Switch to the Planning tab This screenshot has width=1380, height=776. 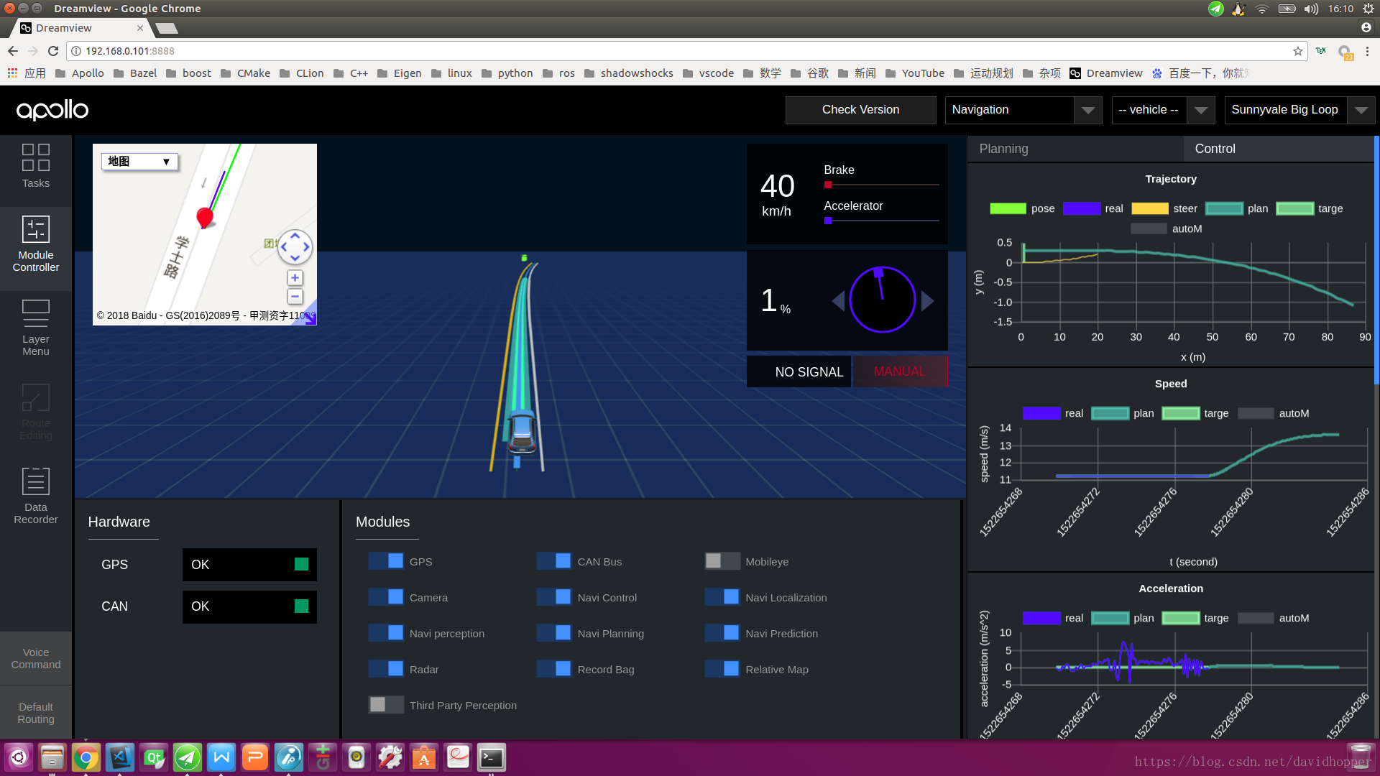click(x=1003, y=149)
